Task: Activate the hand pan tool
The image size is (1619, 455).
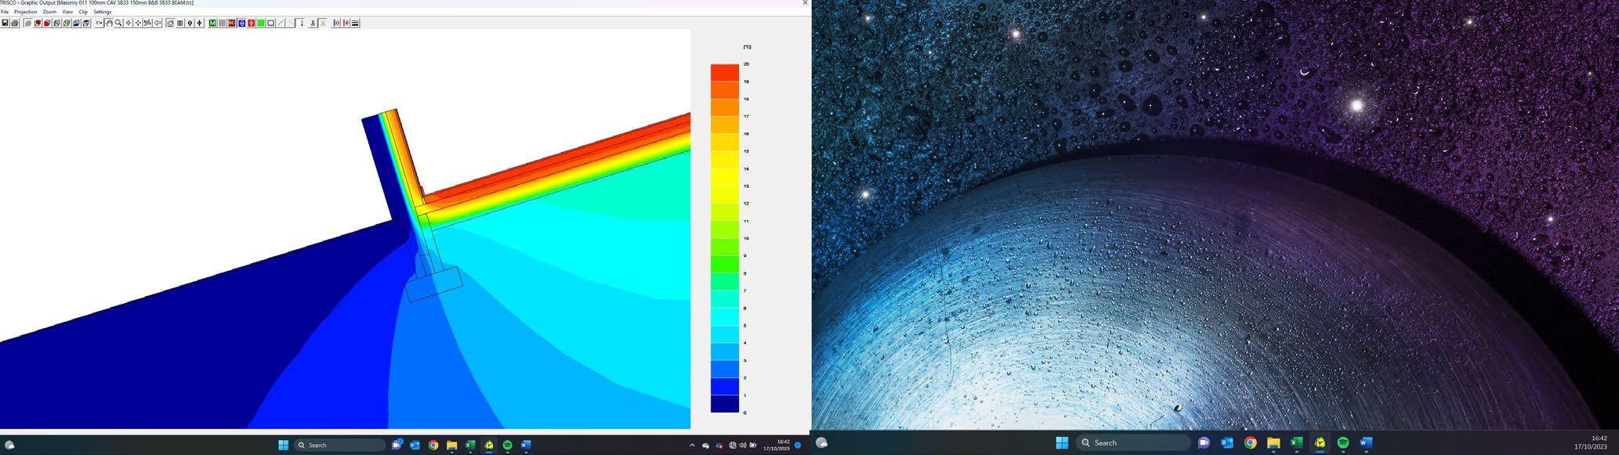Action: pos(109,23)
